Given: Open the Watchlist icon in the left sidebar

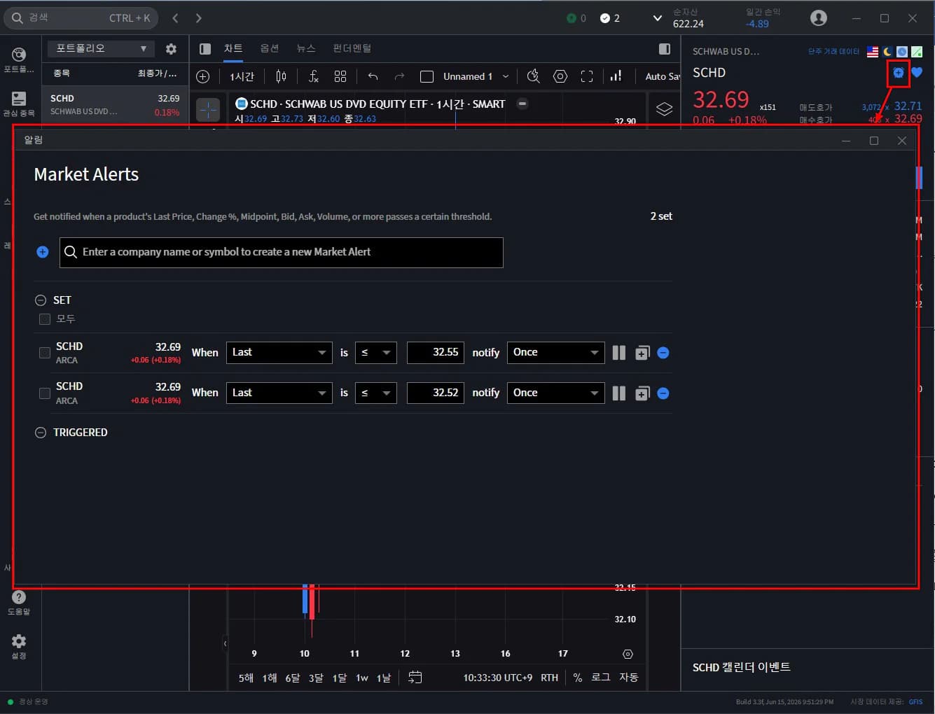Looking at the screenshot, I should [x=19, y=99].
